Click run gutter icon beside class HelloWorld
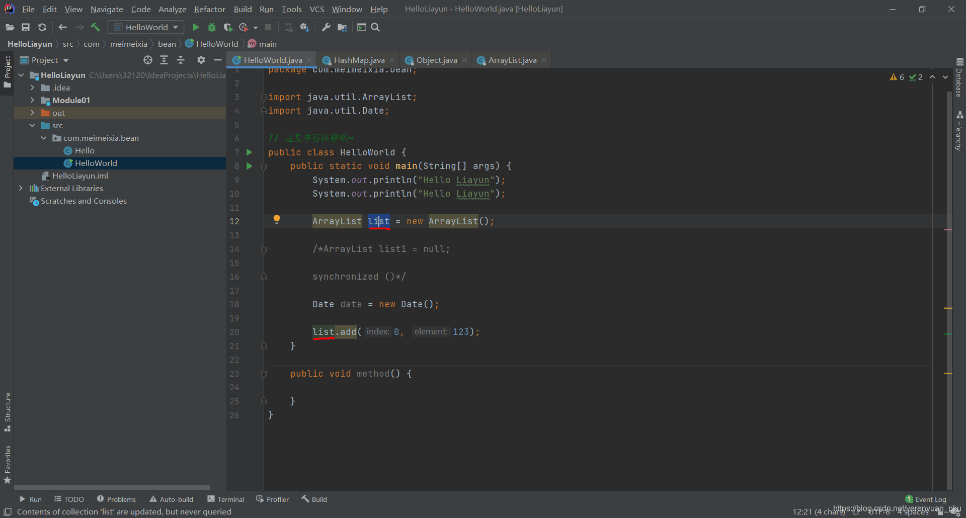Viewport: 966px width, 518px height. [x=249, y=152]
